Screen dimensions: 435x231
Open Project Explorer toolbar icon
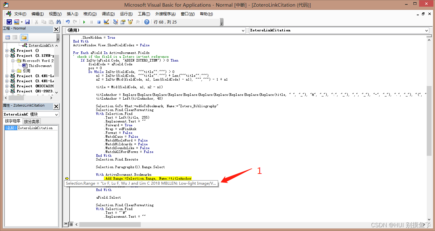point(115,22)
